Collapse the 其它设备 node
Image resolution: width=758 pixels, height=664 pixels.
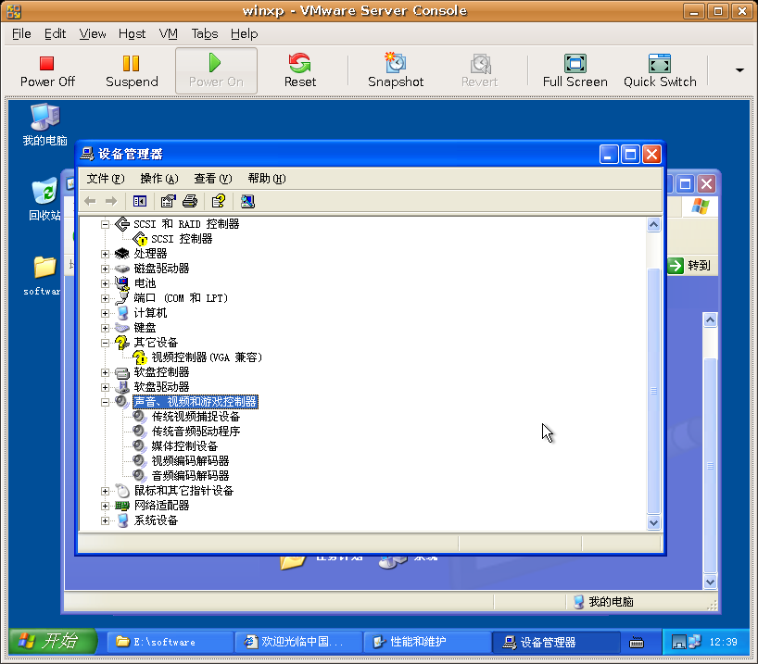click(x=105, y=344)
